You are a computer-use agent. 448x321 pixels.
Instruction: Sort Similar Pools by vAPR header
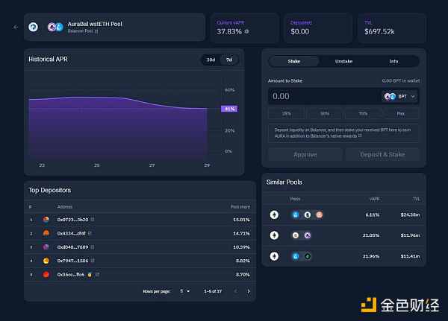point(375,199)
